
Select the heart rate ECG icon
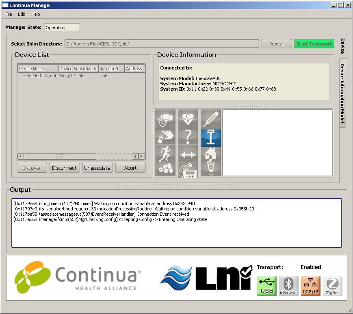(188, 119)
